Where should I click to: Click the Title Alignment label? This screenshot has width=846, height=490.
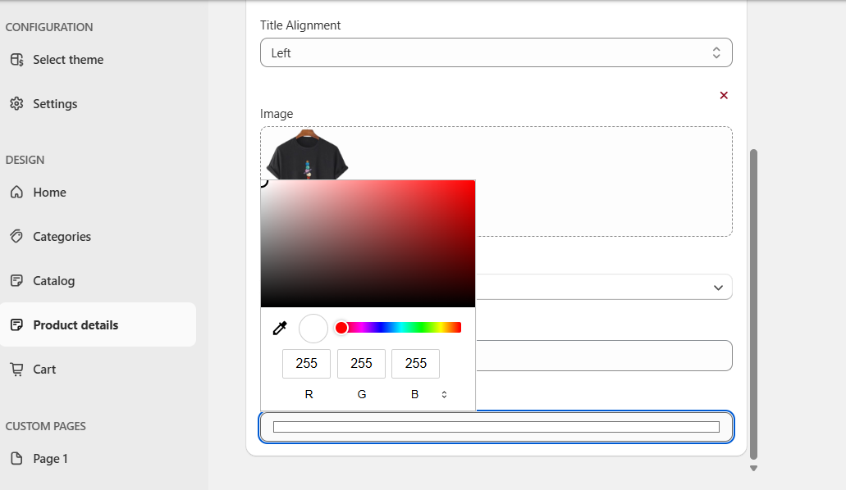[x=300, y=25]
